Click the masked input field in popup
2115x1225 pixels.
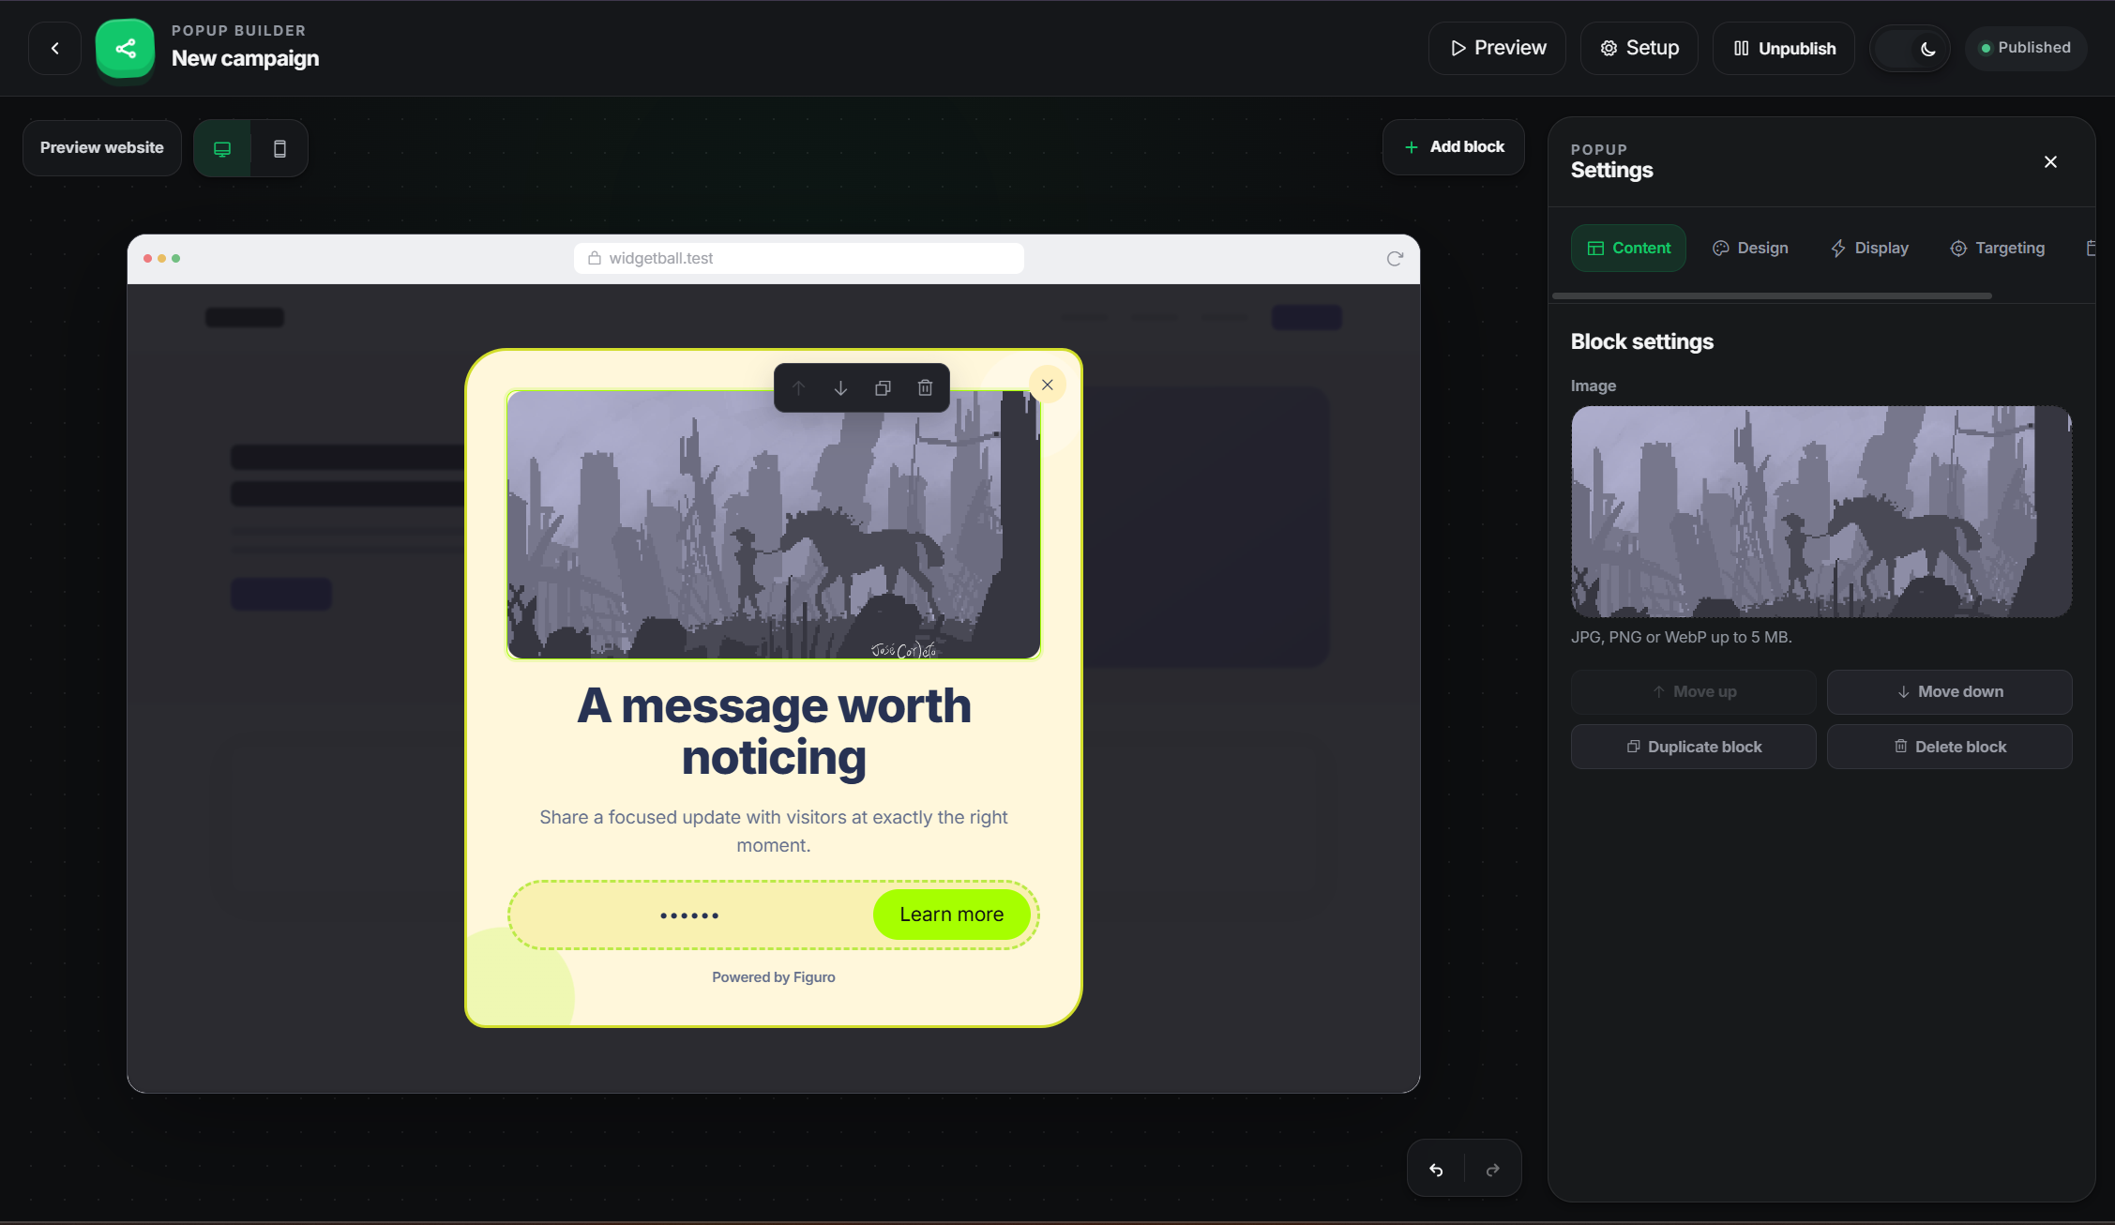pyautogui.click(x=690, y=915)
